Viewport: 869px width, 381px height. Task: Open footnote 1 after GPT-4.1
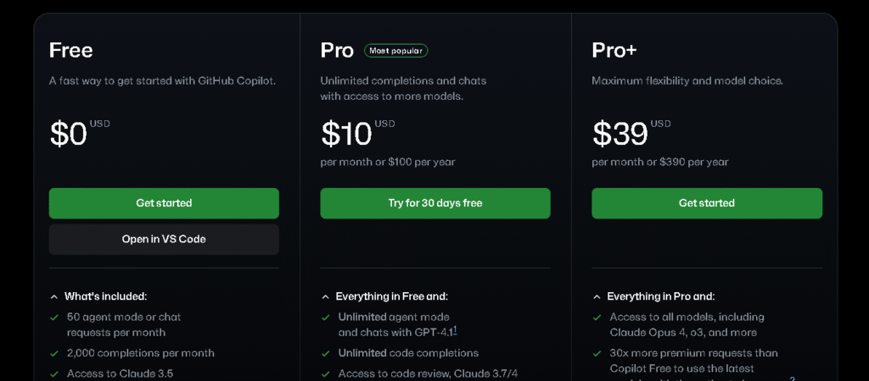455,330
